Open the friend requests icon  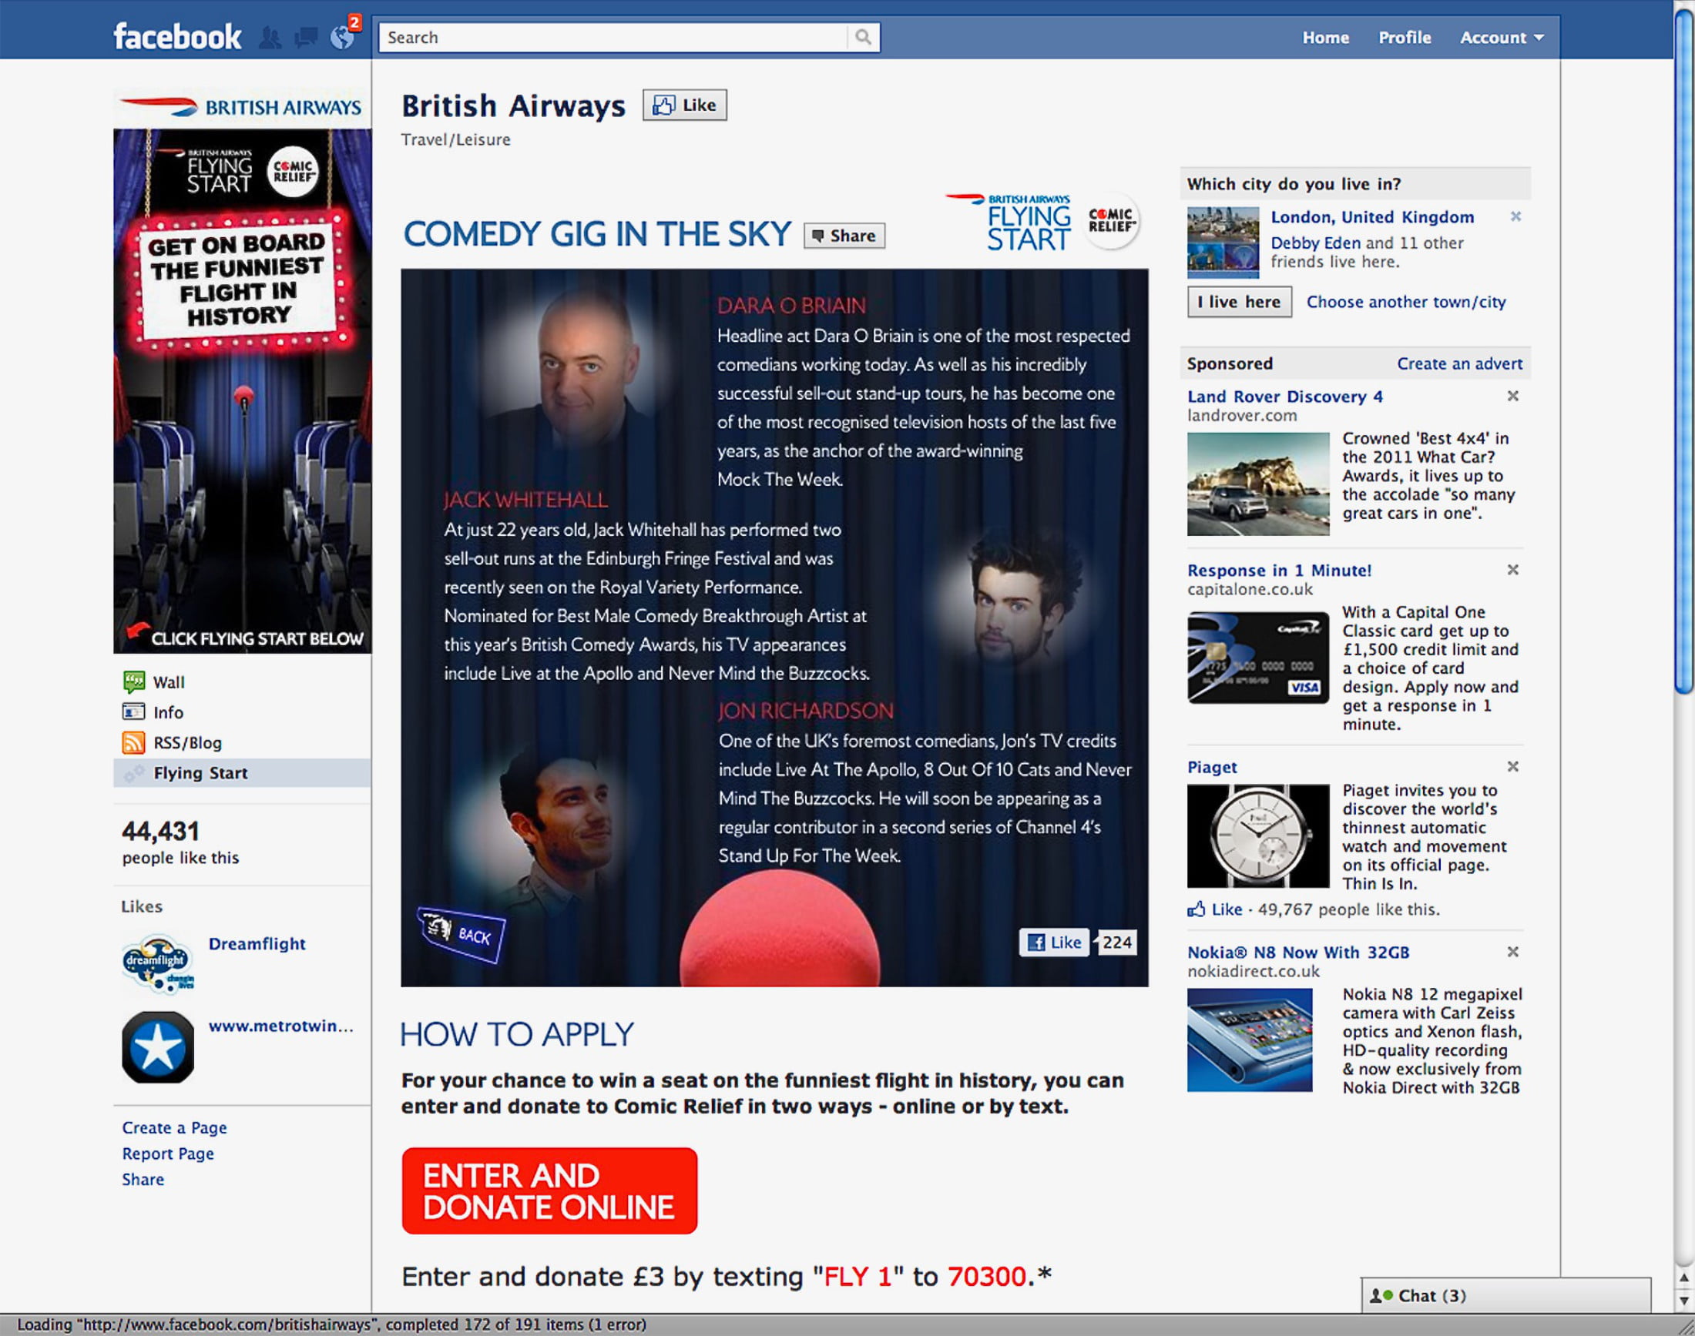pyautogui.click(x=270, y=38)
